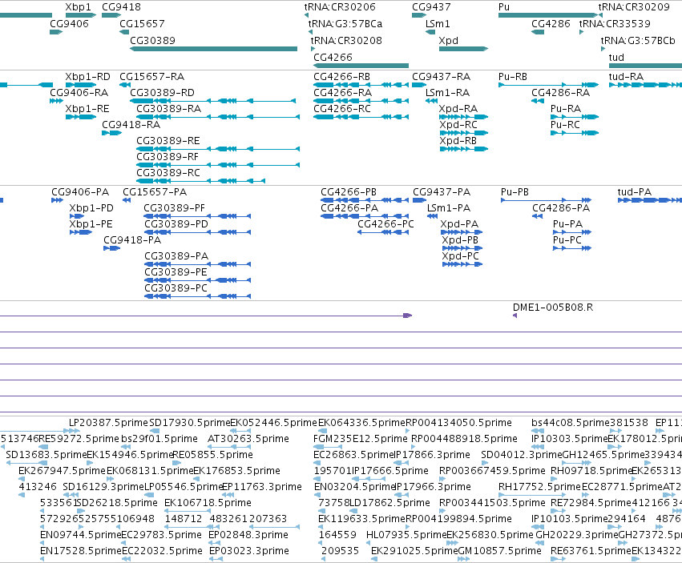Open the CG15657 gene label

[x=142, y=23]
